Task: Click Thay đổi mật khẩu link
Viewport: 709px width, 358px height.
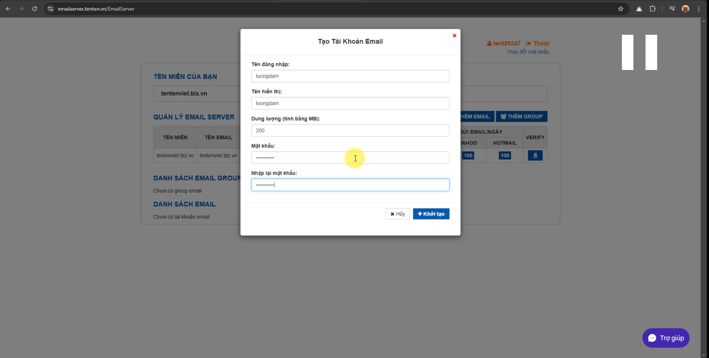Action: pos(528,52)
